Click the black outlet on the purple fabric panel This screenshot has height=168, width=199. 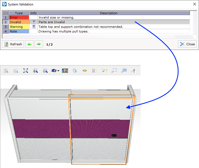pyautogui.click(x=114, y=136)
